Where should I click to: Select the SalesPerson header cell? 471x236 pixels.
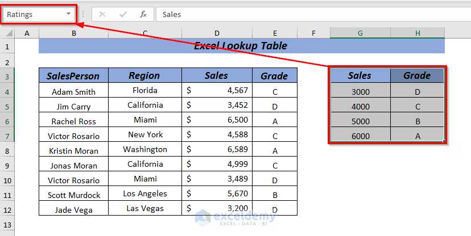click(x=73, y=76)
